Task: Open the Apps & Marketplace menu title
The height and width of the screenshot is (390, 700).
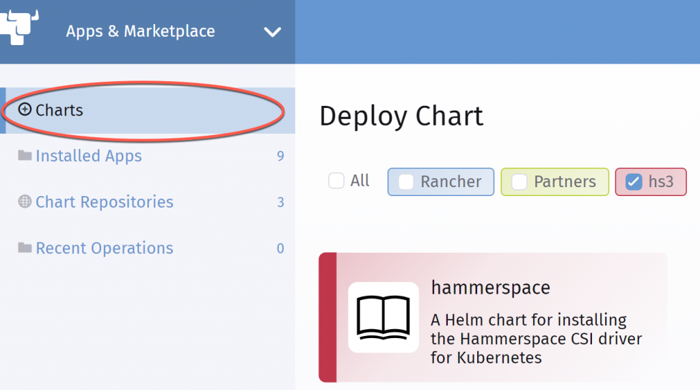Action: point(140,31)
